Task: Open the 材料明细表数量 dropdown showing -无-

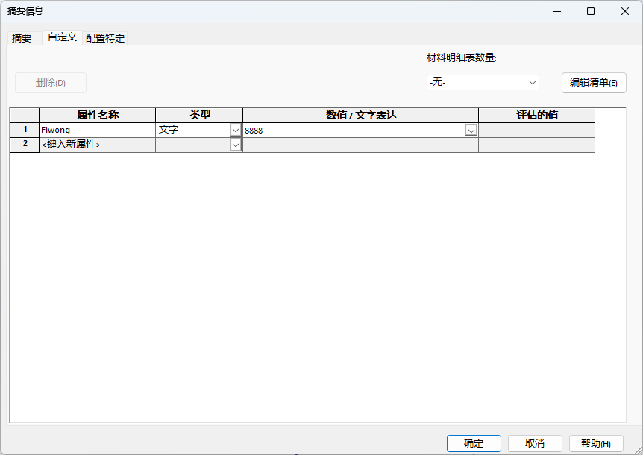Action: (x=483, y=82)
